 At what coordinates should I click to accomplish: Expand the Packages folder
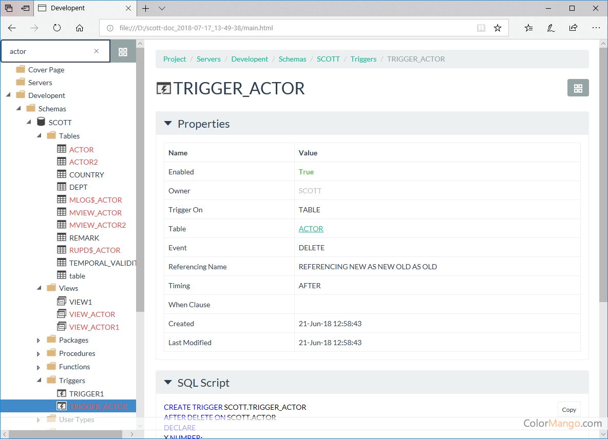click(37, 340)
